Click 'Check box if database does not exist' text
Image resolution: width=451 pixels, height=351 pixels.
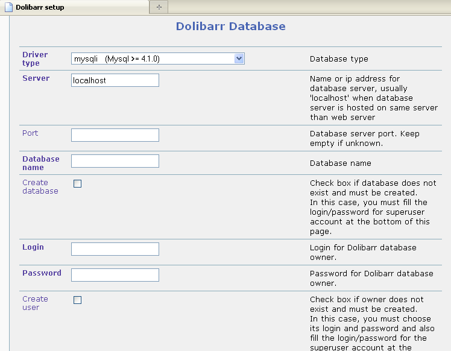click(x=373, y=207)
